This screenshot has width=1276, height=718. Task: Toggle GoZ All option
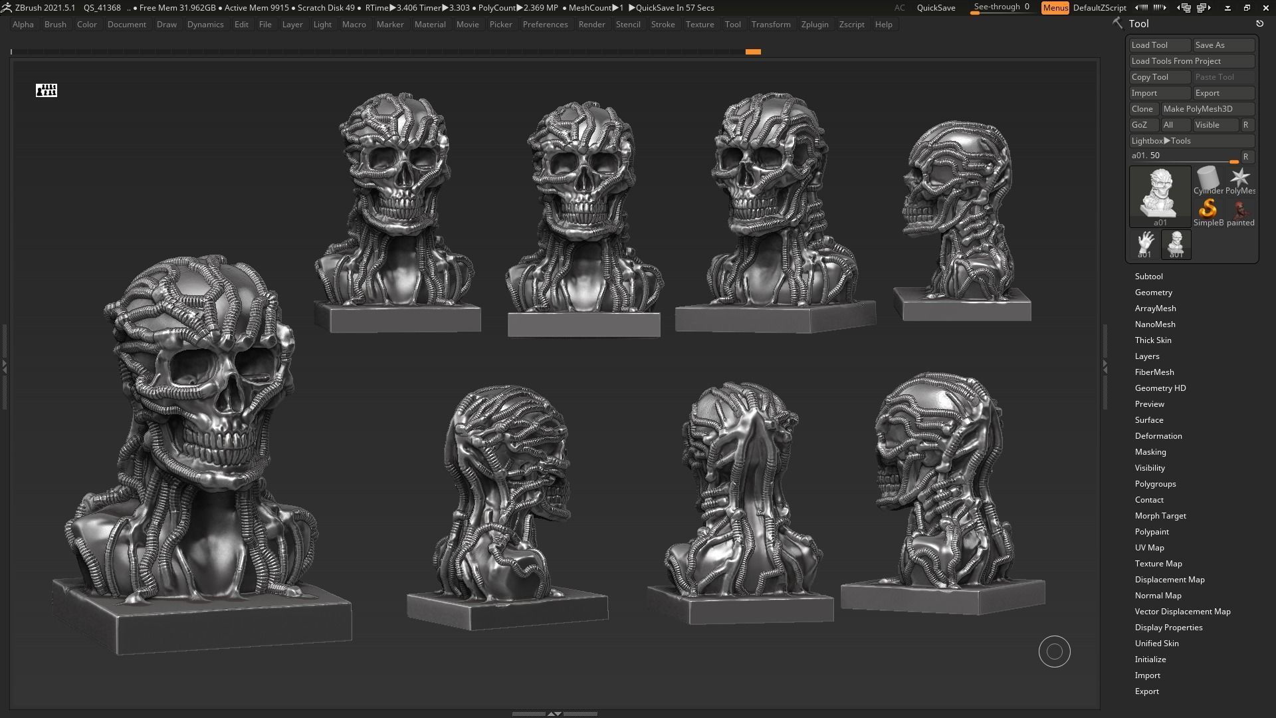1176,125
